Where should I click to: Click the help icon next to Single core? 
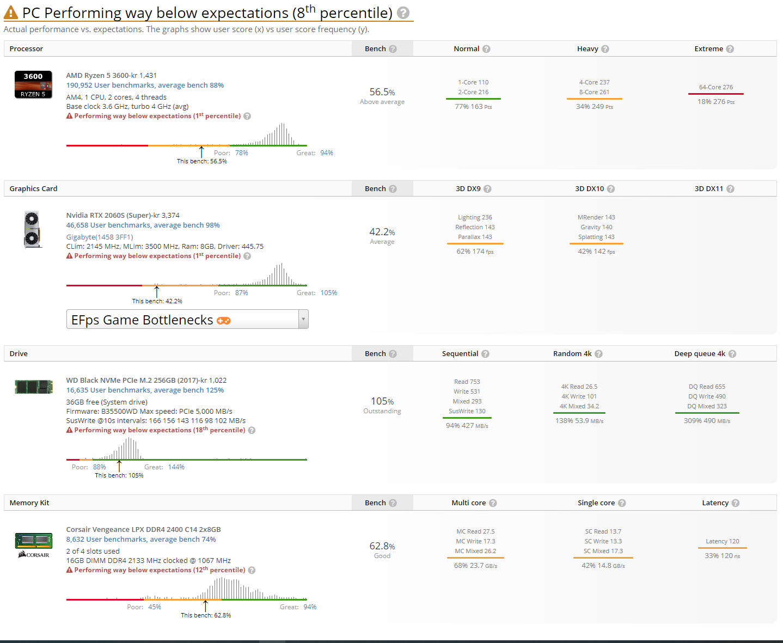pos(622,503)
